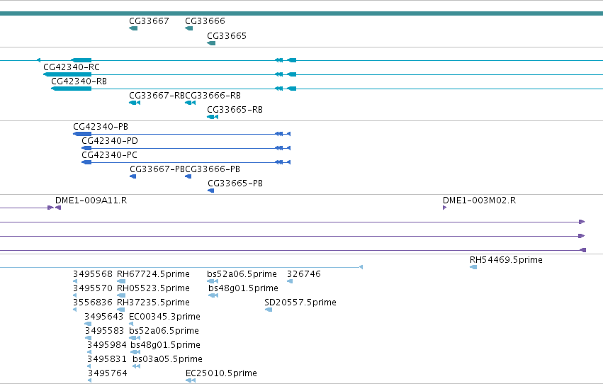This screenshot has width=603, height=384.
Task: Click the CG33666-PB protein label
Action: coord(213,169)
